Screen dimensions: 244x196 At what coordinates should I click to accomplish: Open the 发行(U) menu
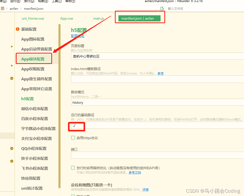29,1
